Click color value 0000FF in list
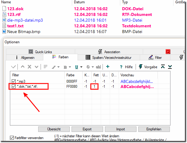Viewport: 187px width, 143px height. tap(72, 81)
